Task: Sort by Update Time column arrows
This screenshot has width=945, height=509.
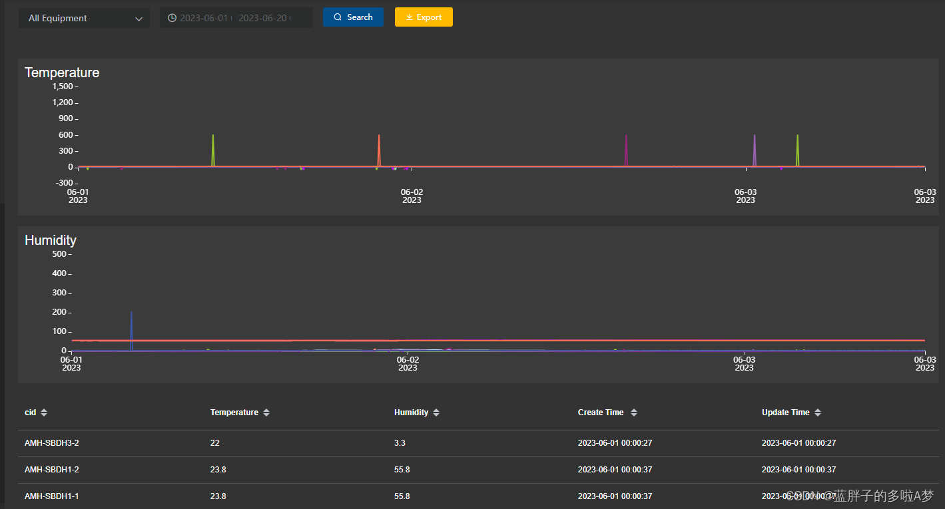Action: [818, 413]
